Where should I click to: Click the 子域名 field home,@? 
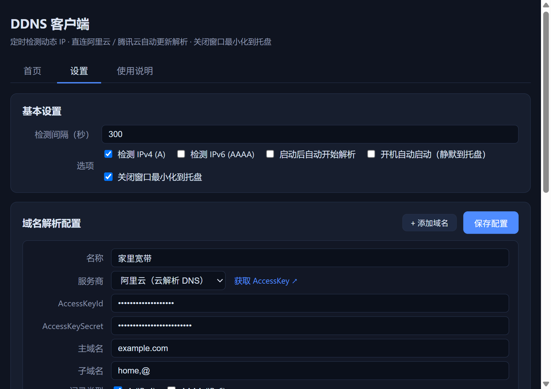point(310,371)
